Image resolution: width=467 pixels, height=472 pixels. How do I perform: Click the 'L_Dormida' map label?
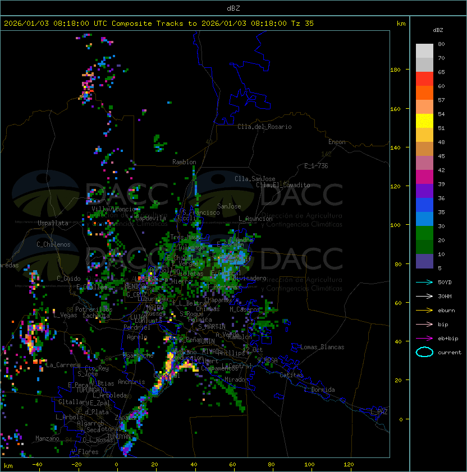click(x=319, y=390)
